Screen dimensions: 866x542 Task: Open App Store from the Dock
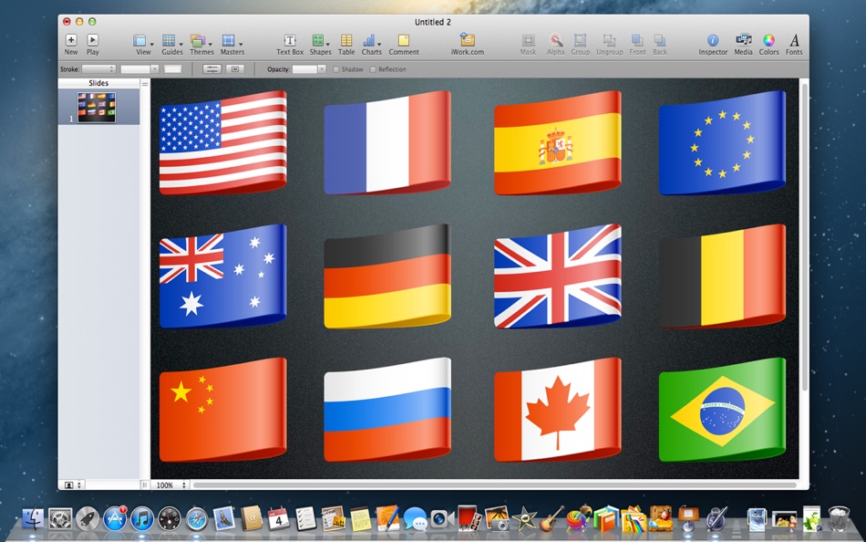115,519
